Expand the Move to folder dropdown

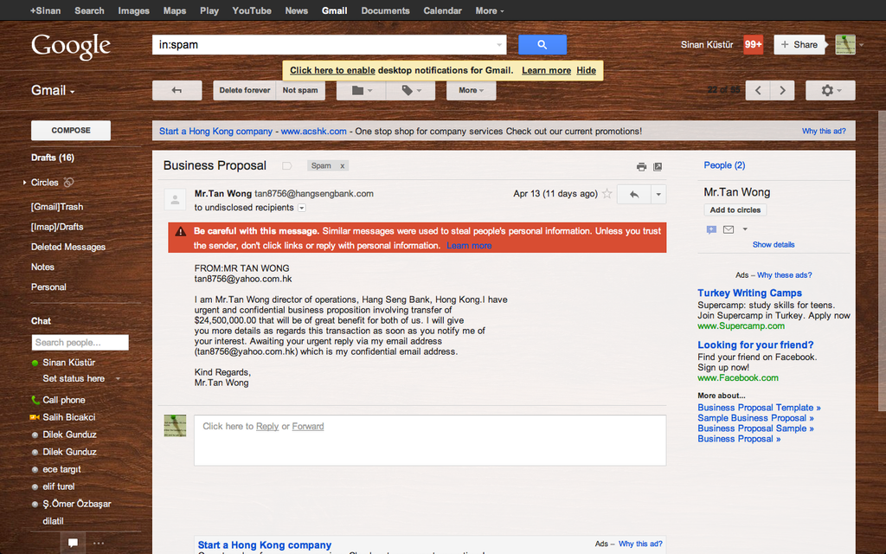361,90
